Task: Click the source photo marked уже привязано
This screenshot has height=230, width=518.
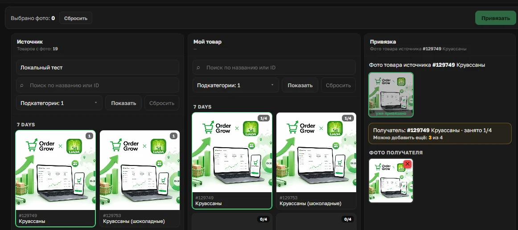Action: click(x=391, y=95)
